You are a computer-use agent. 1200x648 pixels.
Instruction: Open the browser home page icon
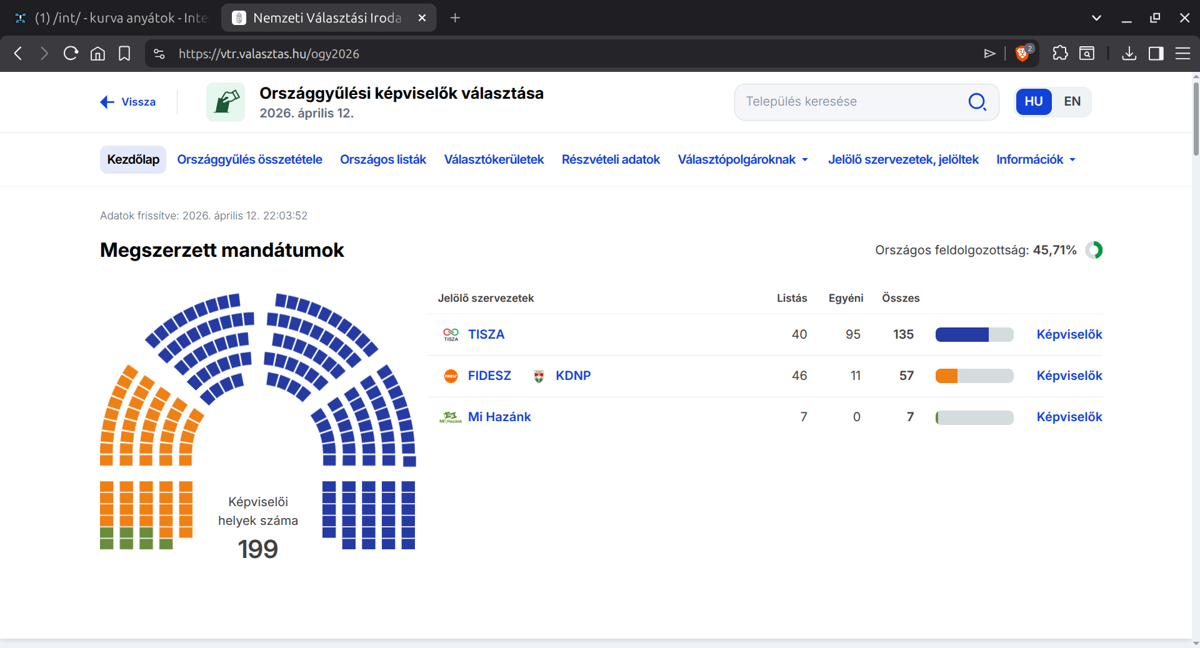[97, 54]
